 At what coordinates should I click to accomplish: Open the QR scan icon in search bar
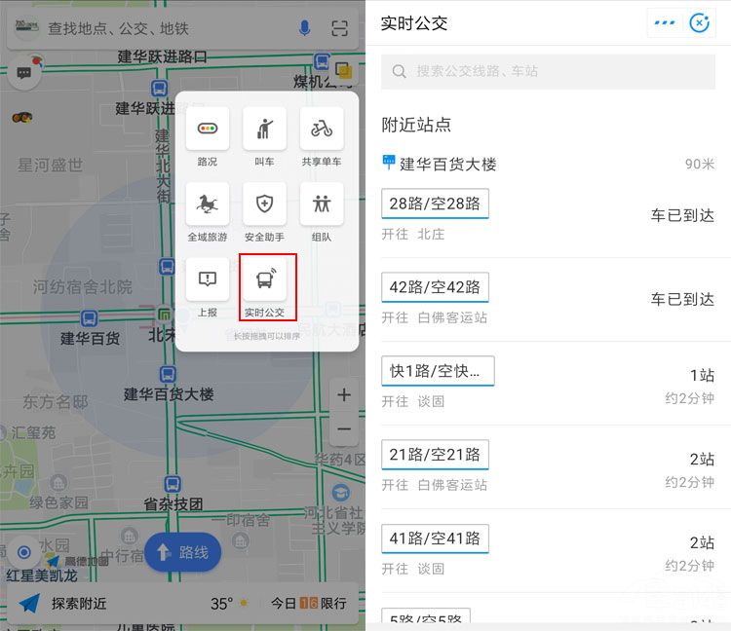(339, 28)
